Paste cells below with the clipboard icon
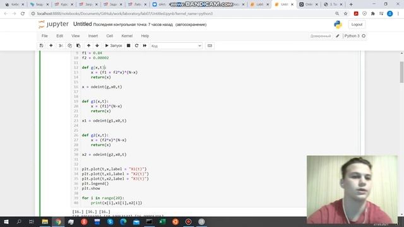This screenshot has height=227, width=404. click(78, 45)
